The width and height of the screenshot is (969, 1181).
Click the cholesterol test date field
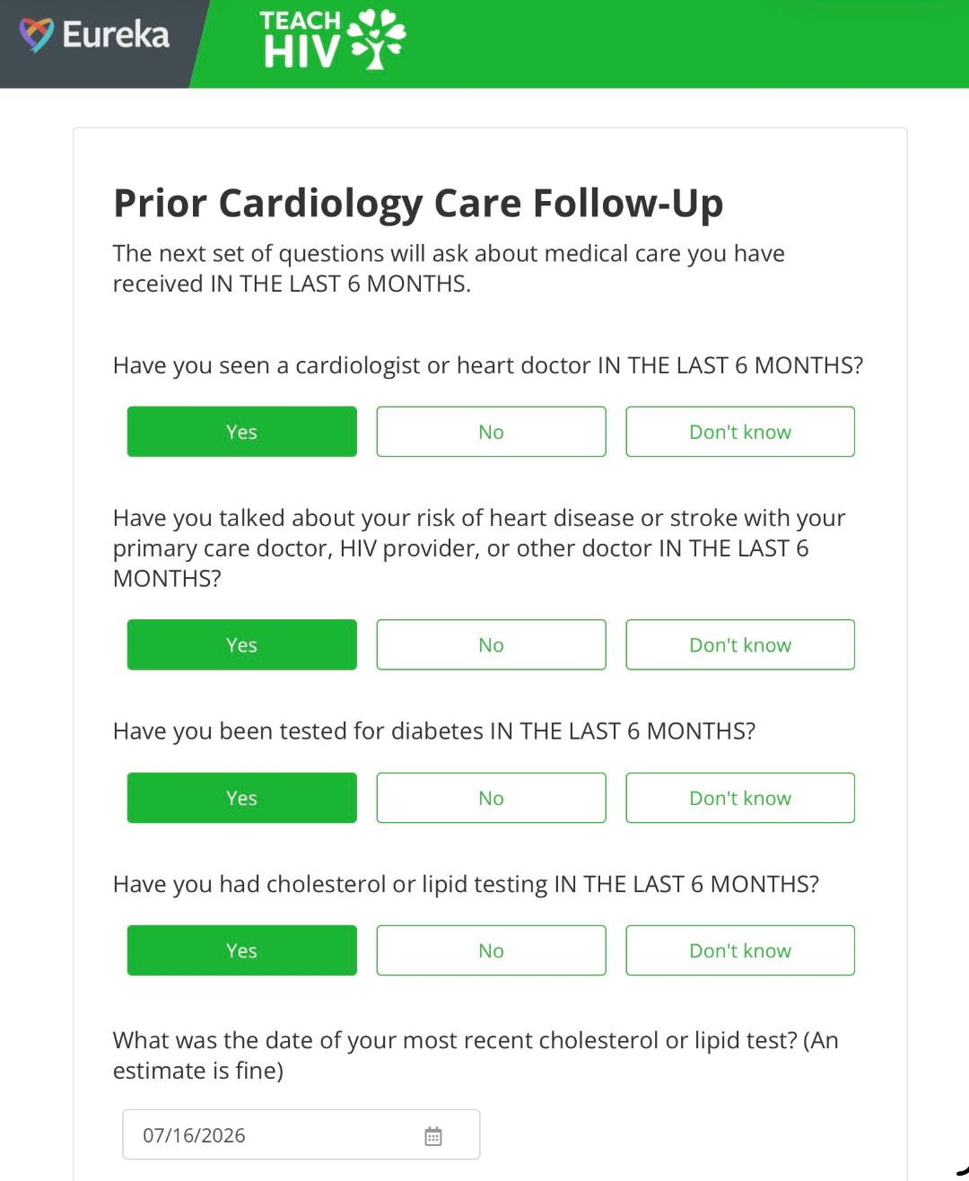(x=301, y=1135)
